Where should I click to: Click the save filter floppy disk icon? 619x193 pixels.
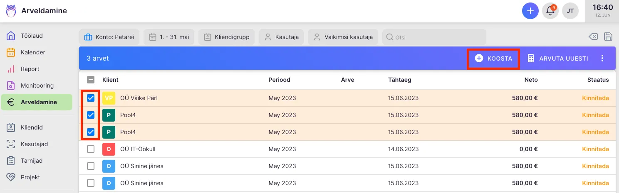tap(608, 37)
